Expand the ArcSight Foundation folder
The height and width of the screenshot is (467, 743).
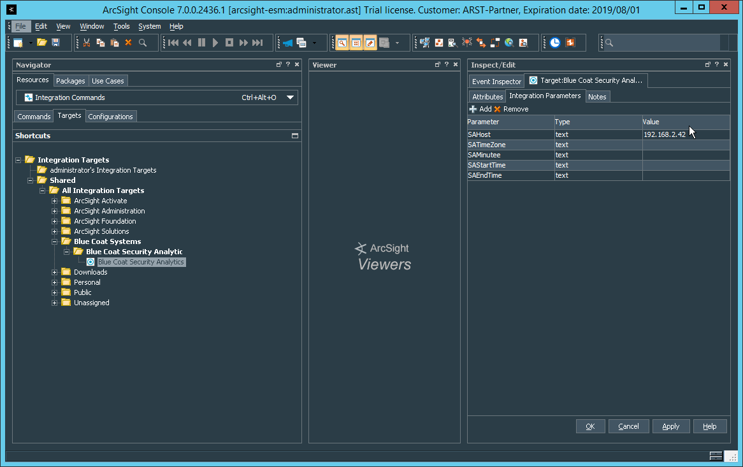click(x=55, y=221)
